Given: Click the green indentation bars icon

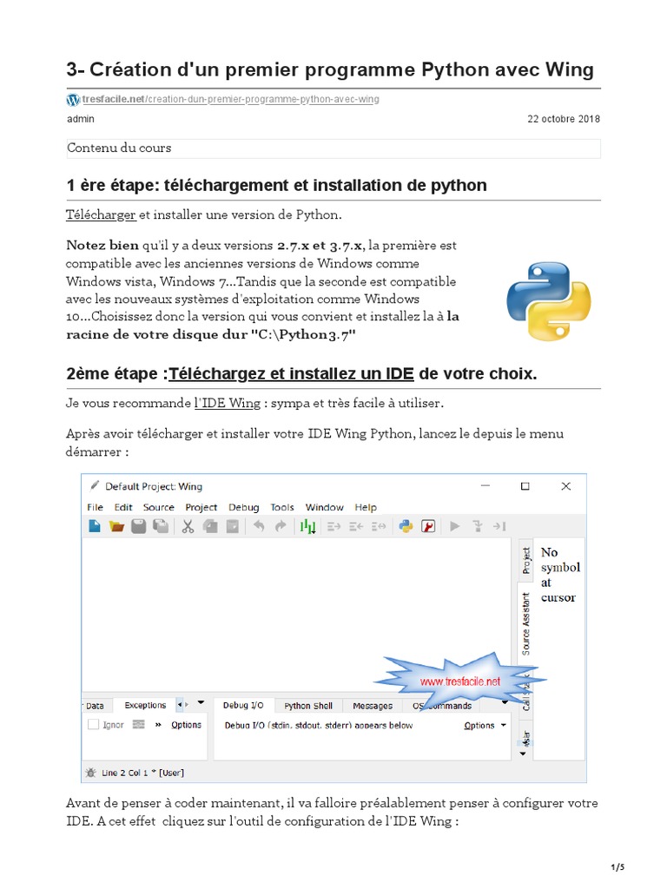Looking at the screenshot, I should (x=307, y=526).
